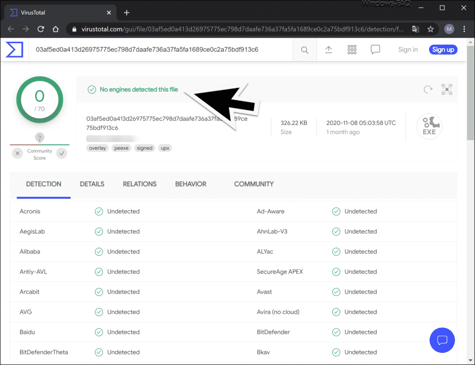The image size is (475, 365).
Task: Select the VirusTotal browser tab
Action: pos(61,13)
